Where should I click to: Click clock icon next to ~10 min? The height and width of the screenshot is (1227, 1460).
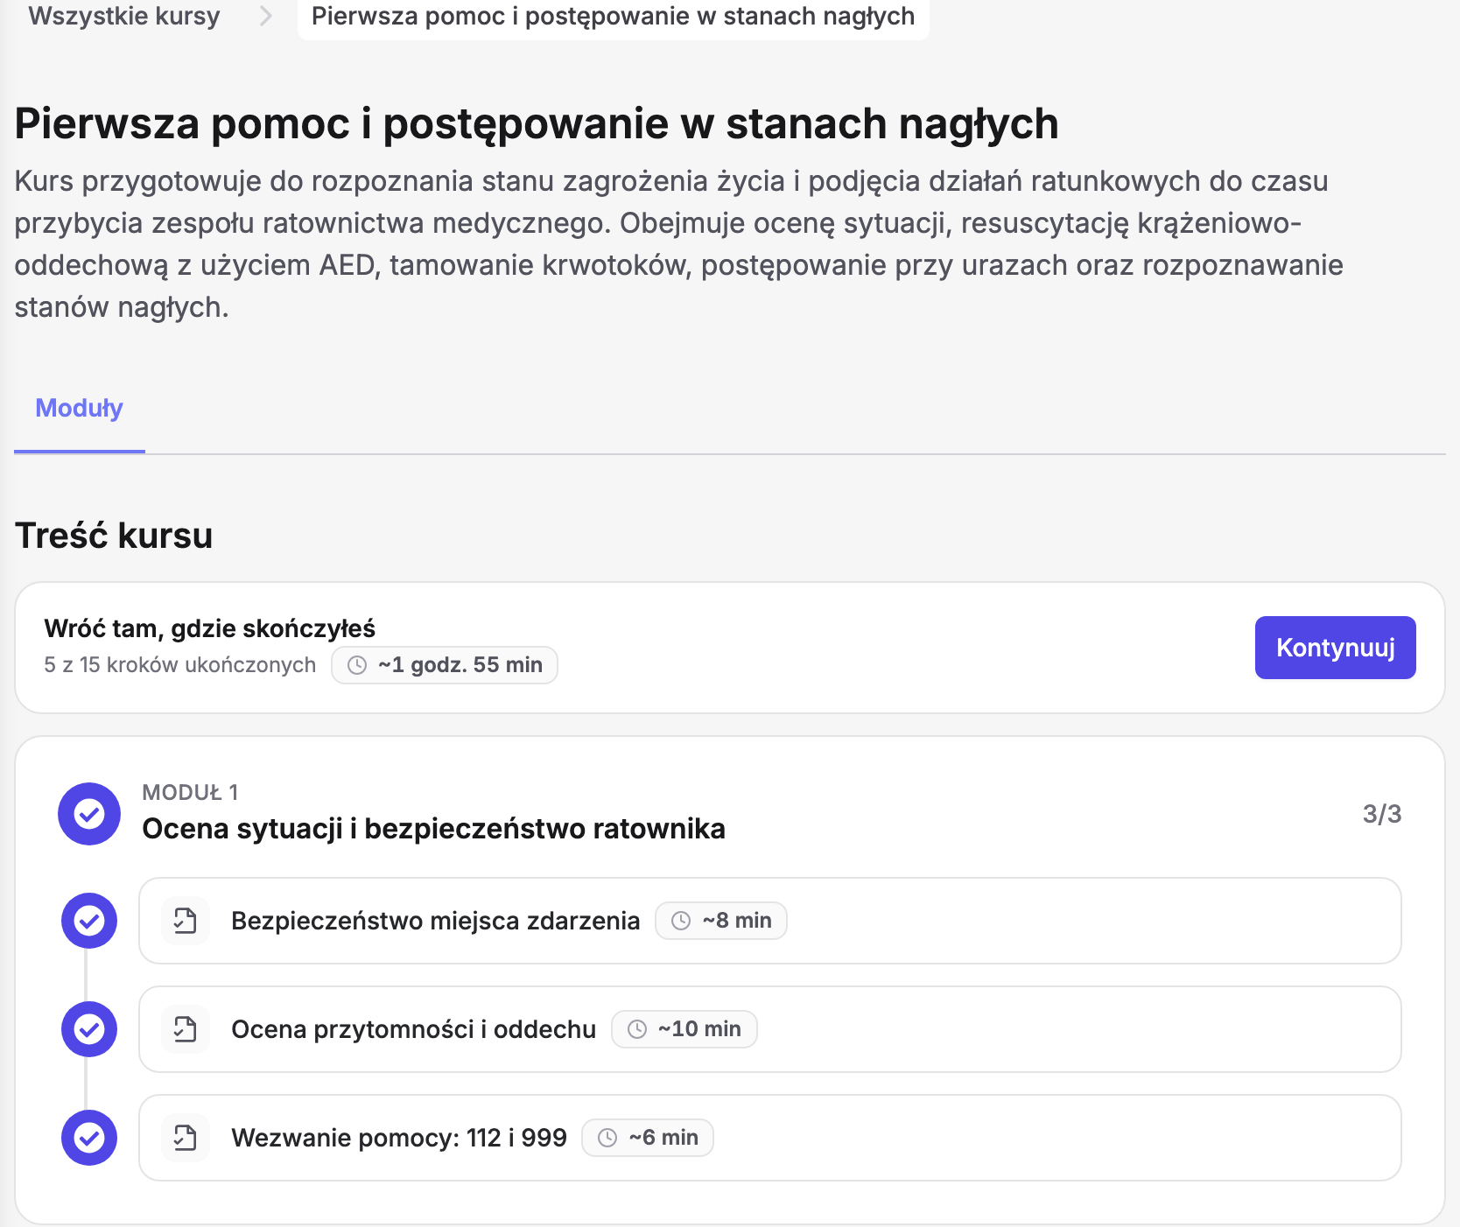[x=637, y=1029]
